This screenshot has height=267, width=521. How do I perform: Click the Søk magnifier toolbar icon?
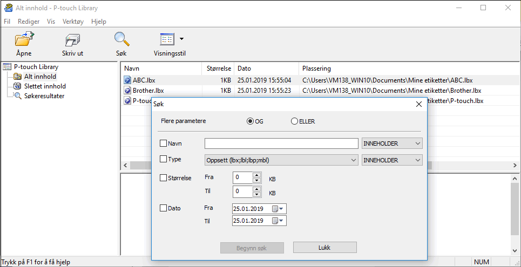121,39
